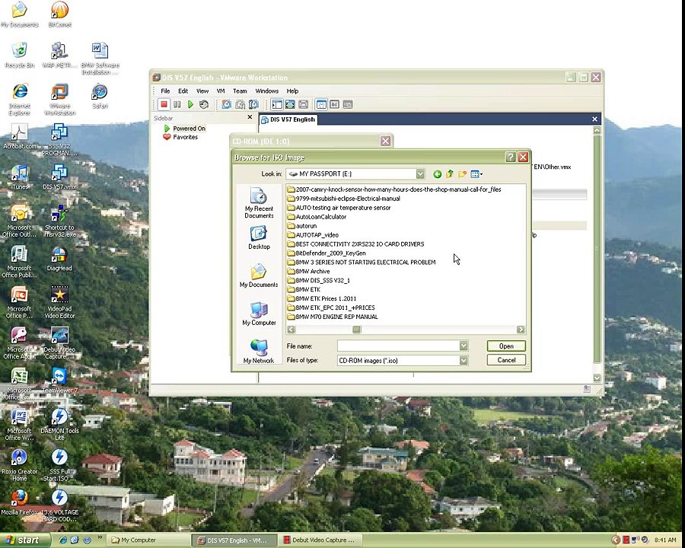Select the autorun folder

click(x=302, y=226)
